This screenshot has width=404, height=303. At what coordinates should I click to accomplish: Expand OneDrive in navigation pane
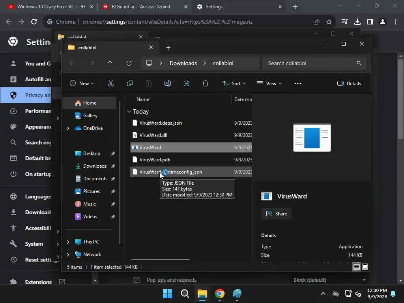(68, 128)
